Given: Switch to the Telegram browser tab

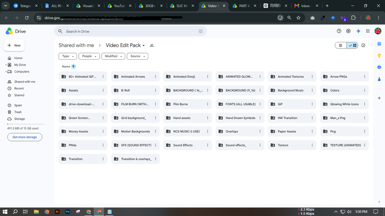Looking at the screenshot, I should (x=26, y=6).
